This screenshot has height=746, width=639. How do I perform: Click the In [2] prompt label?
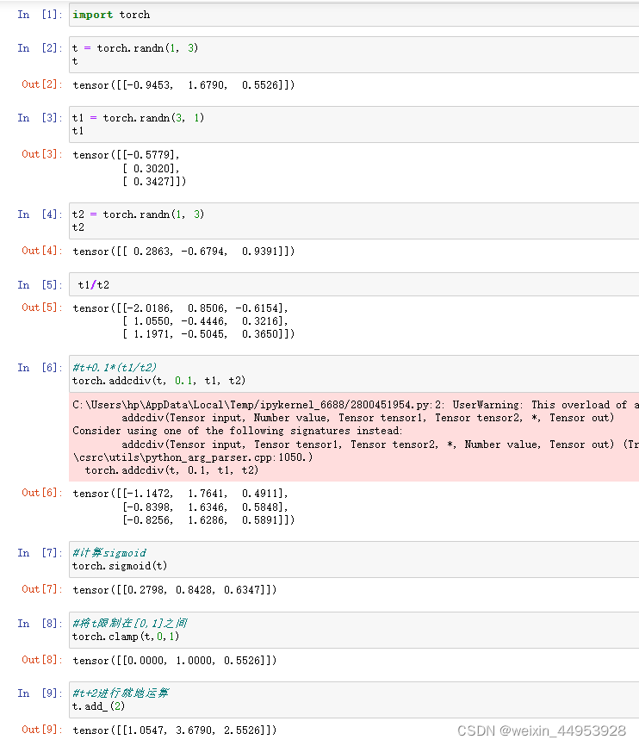[x=40, y=48]
